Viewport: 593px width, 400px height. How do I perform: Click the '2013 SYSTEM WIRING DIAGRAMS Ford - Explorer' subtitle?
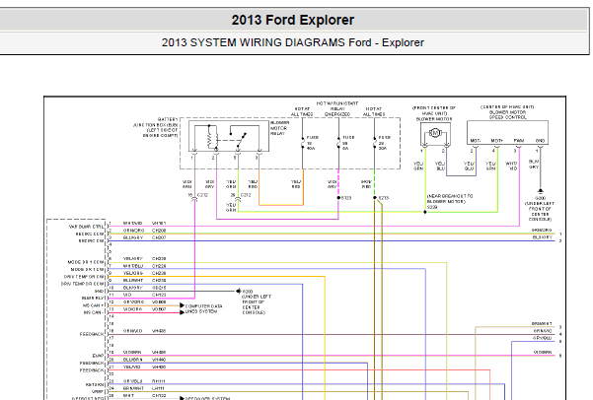[293, 42]
